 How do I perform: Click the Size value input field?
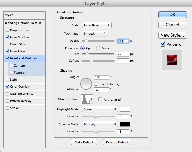click(123, 54)
